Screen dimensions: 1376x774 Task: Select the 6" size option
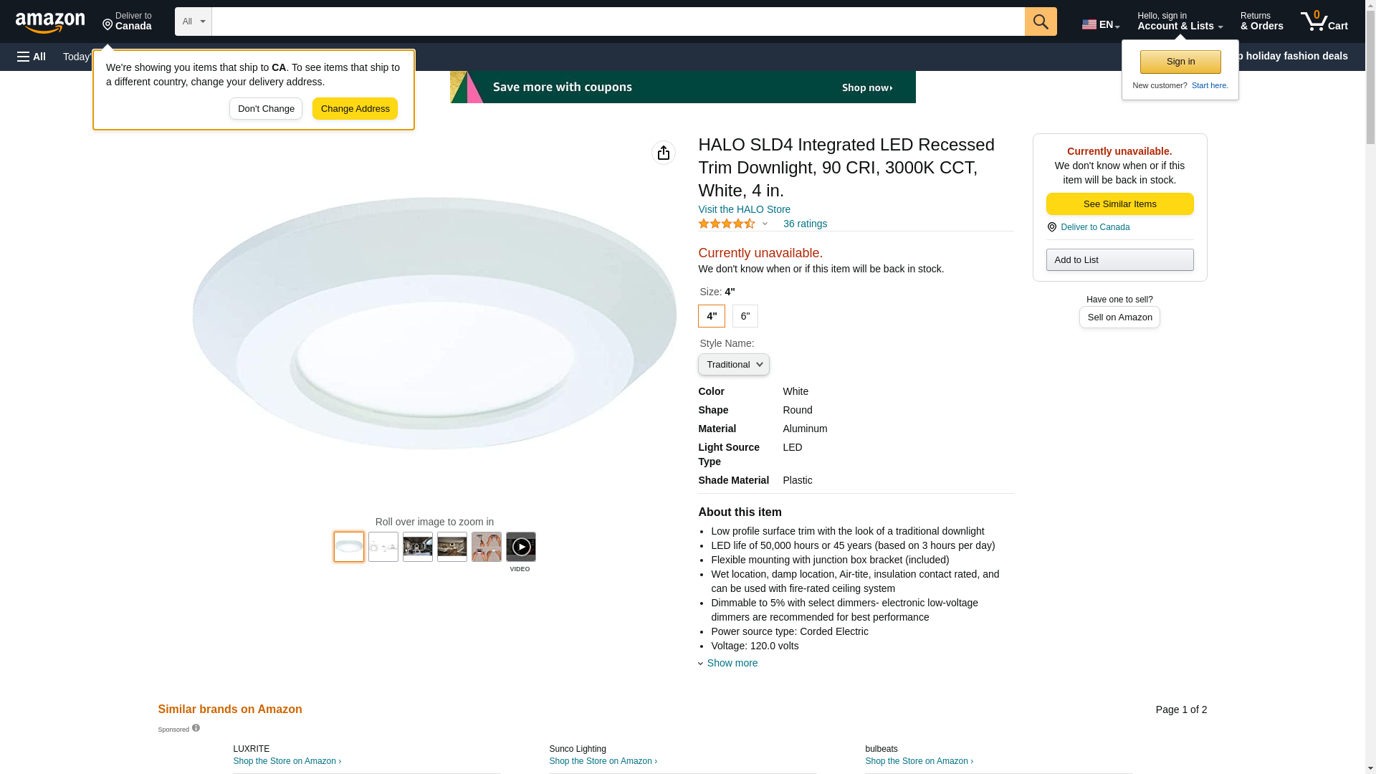[745, 316]
